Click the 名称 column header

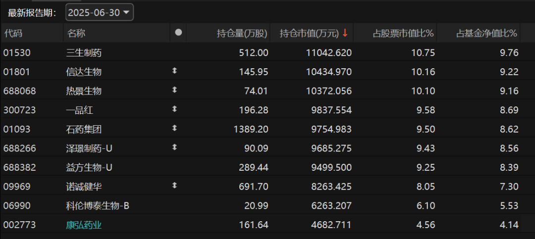[76, 33]
